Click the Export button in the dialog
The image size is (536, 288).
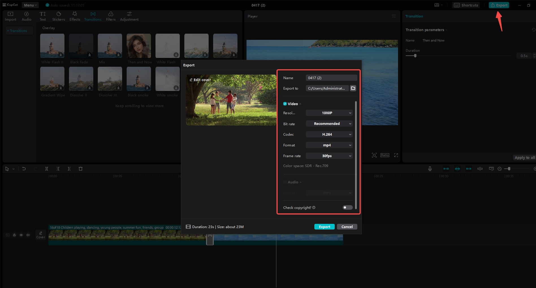[324, 227]
